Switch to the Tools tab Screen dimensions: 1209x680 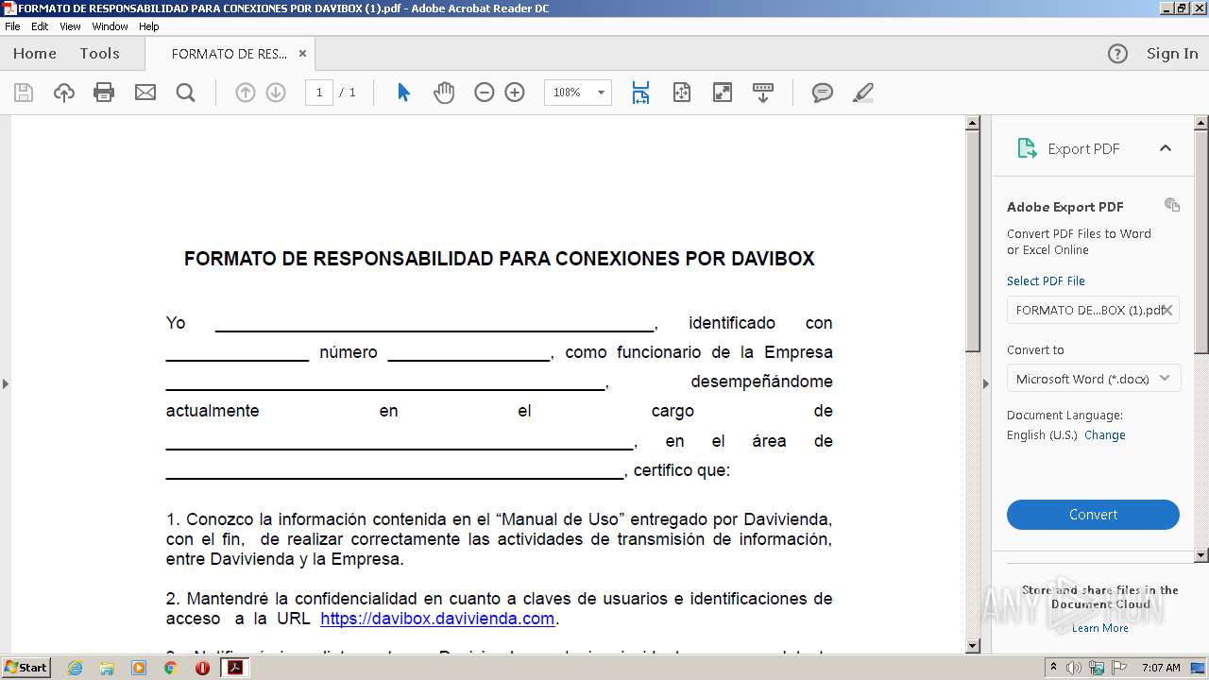tap(99, 54)
